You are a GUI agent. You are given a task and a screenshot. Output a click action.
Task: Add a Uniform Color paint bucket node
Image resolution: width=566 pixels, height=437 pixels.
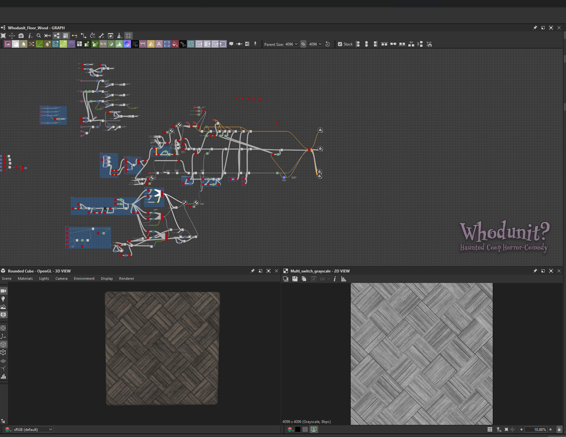(x=175, y=44)
